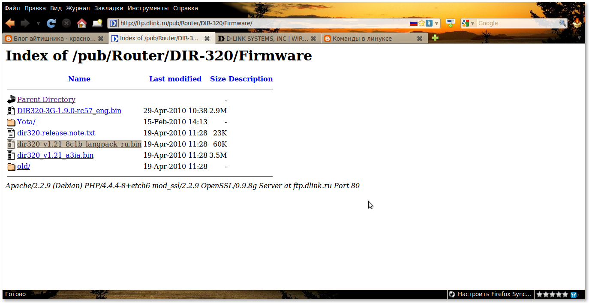Screen dimensions: 589x303
Task: Download DIR320-3G-1.9.0-rc57_eng.bin
Action: coord(69,111)
